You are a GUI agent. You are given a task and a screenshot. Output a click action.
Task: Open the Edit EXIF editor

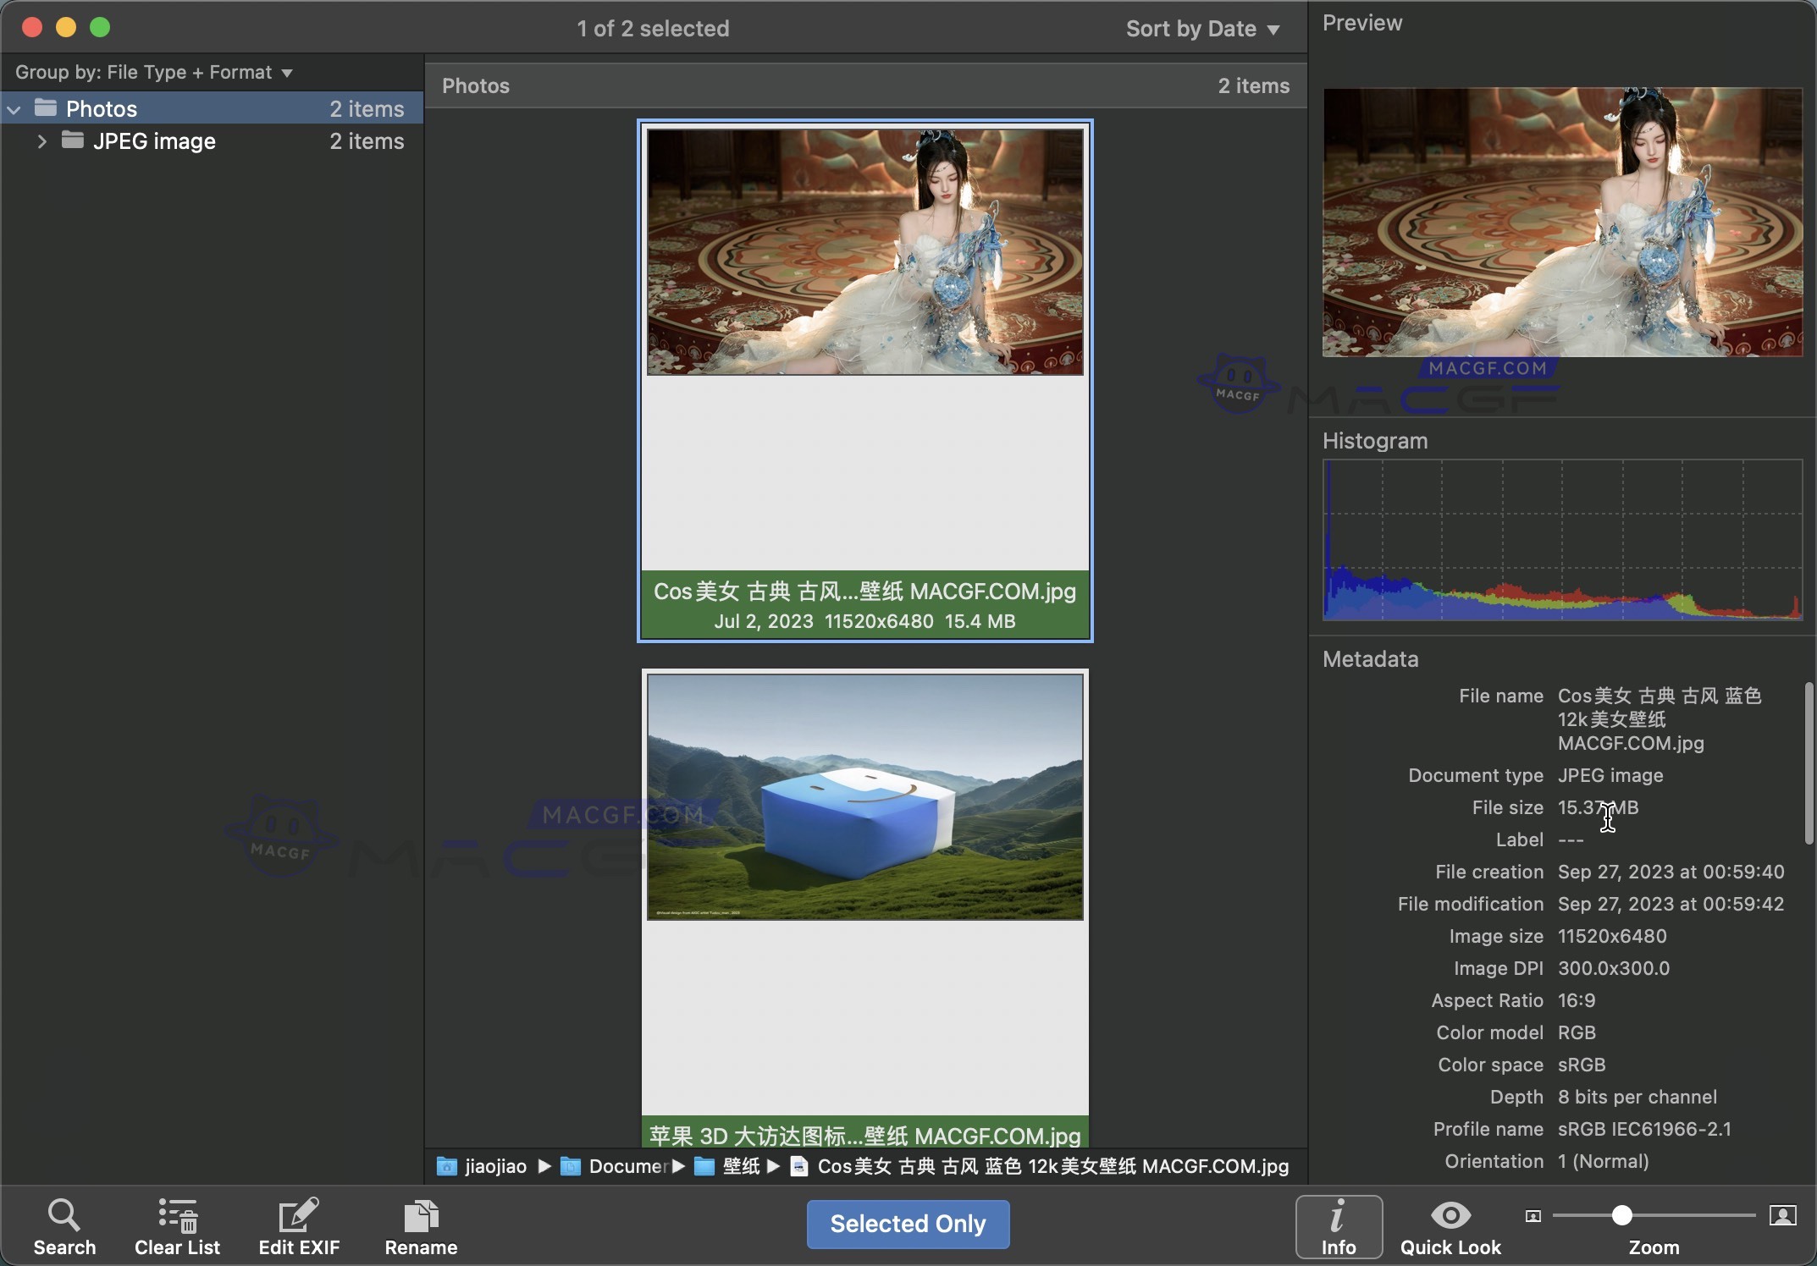(299, 1214)
